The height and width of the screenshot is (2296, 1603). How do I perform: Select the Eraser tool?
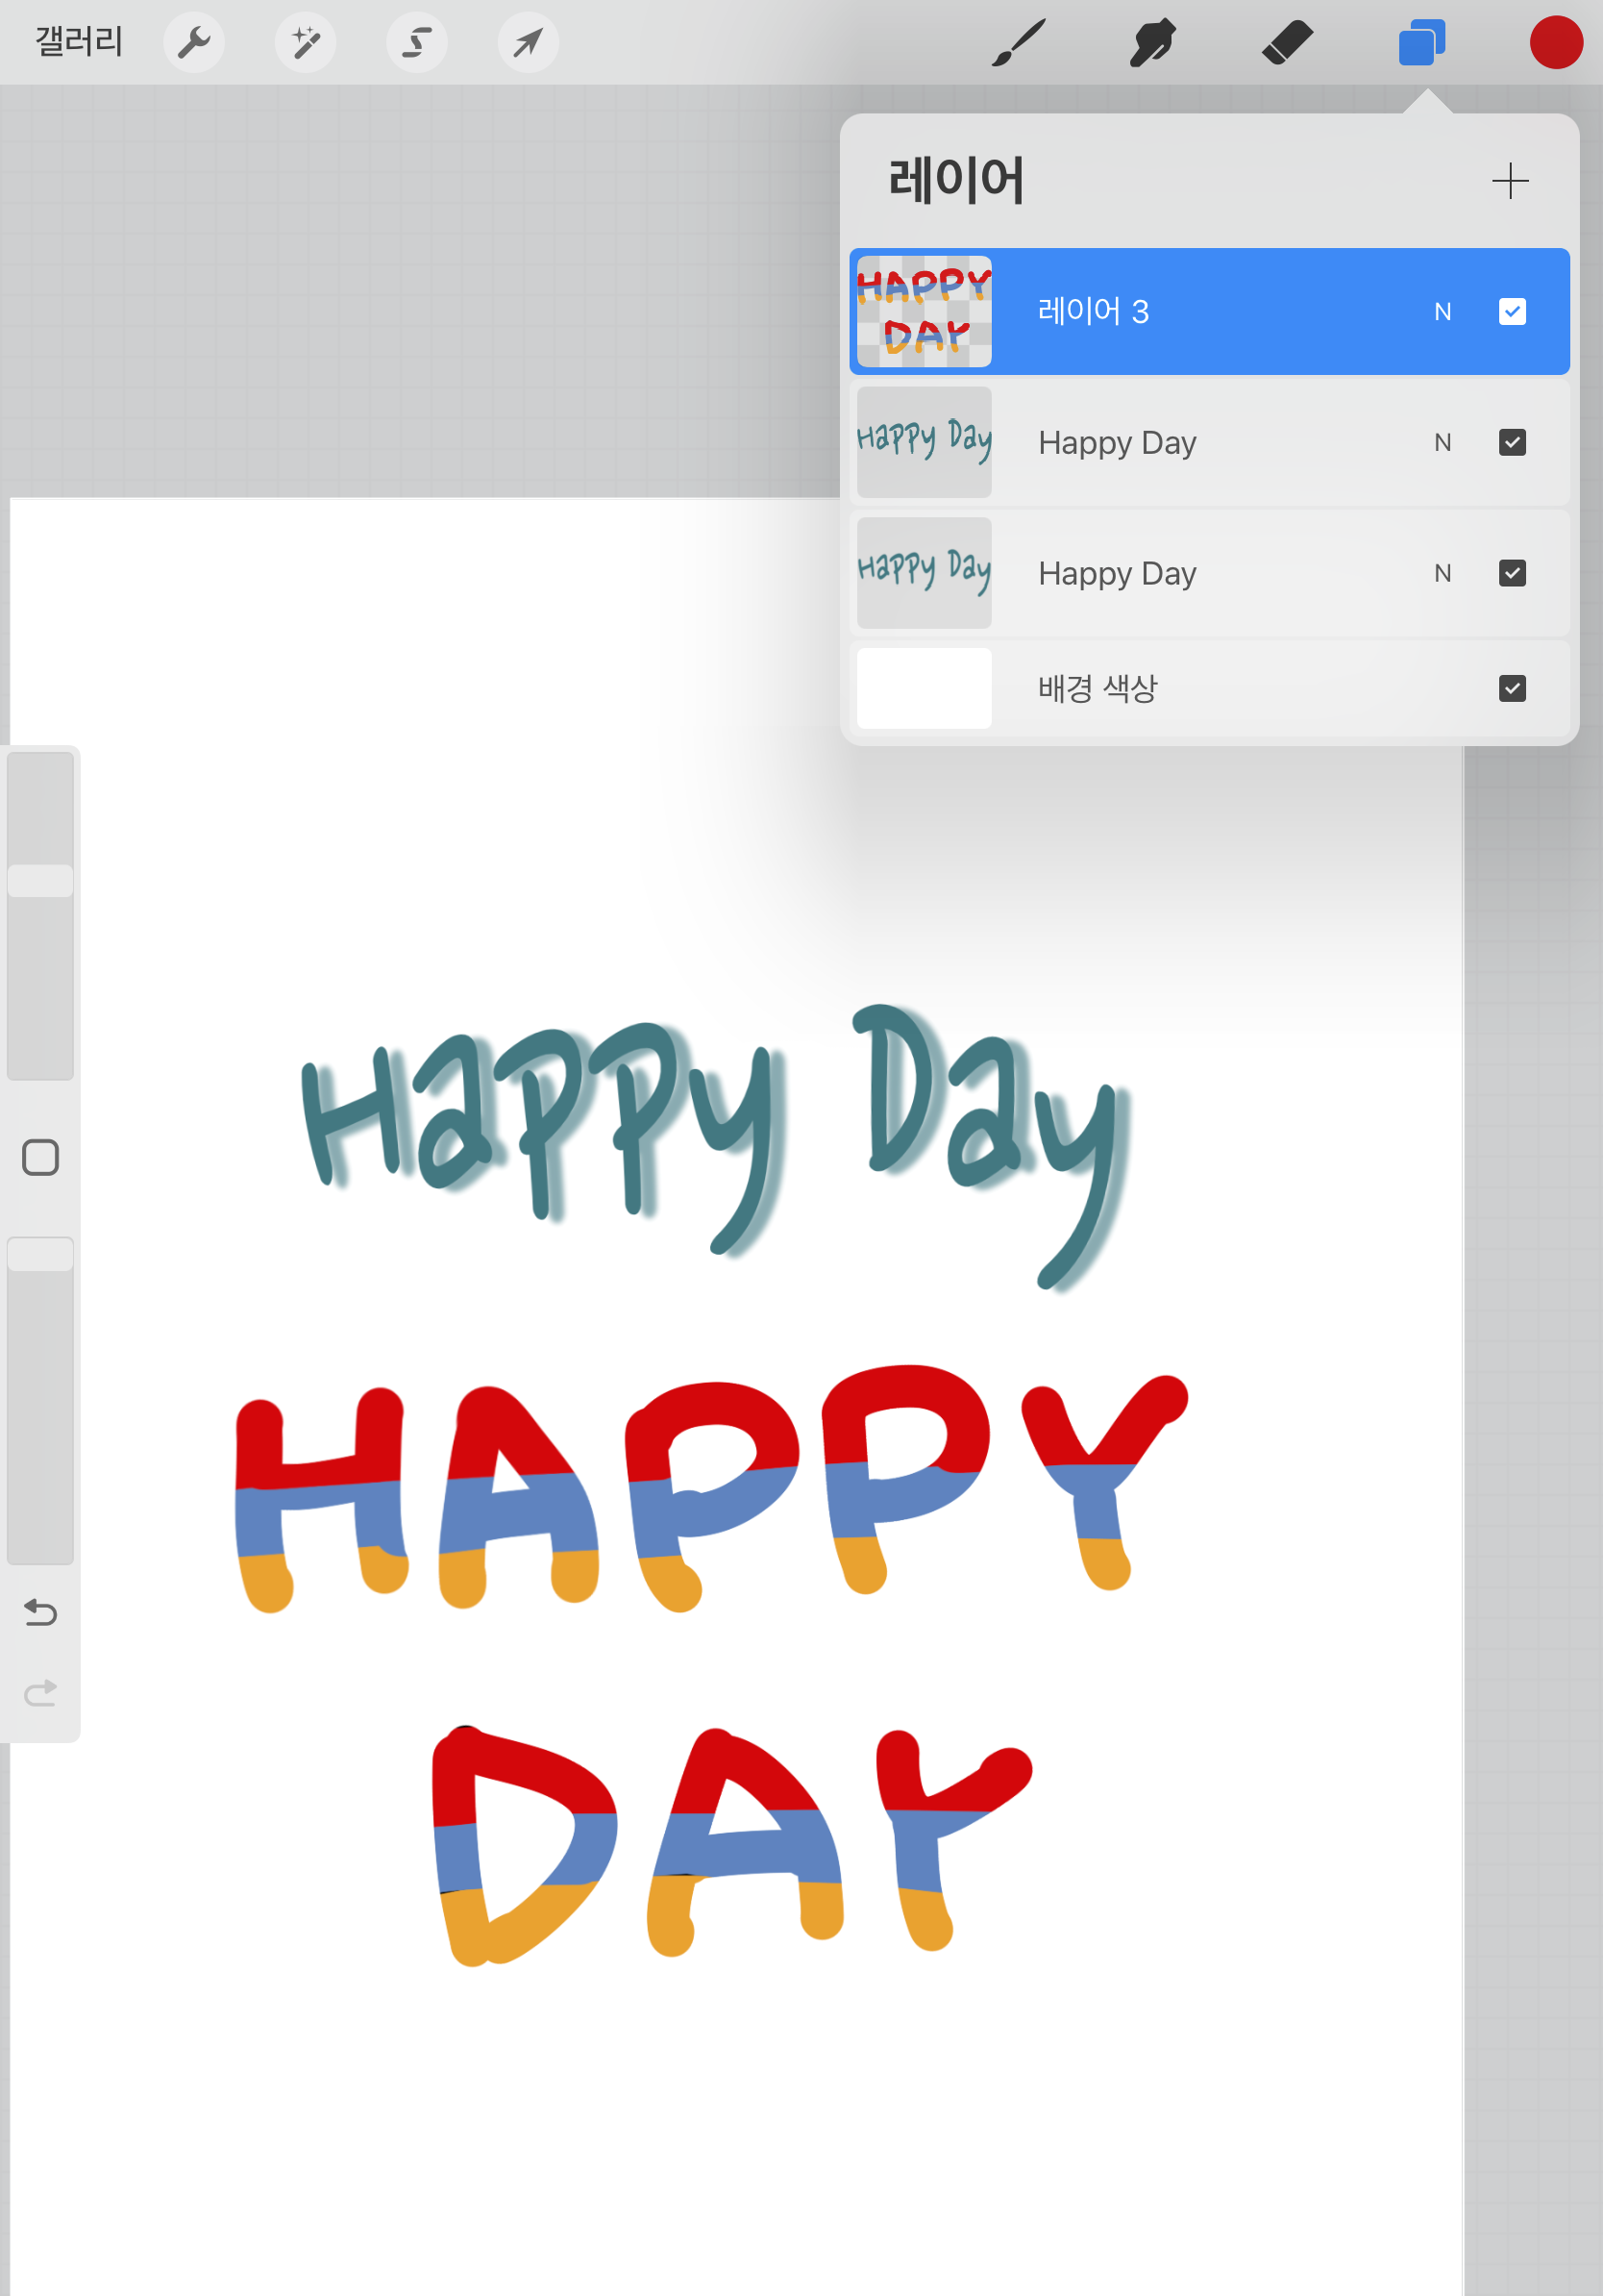(x=1287, y=43)
